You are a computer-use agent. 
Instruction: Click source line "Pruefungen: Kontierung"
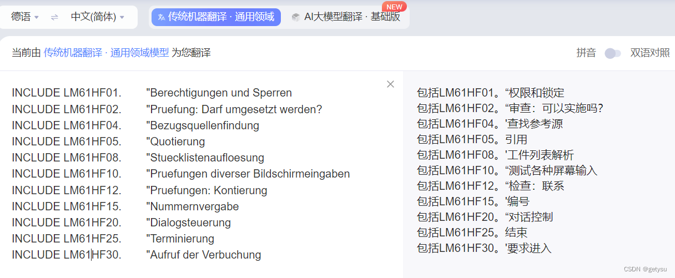click(x=206, y=190)
